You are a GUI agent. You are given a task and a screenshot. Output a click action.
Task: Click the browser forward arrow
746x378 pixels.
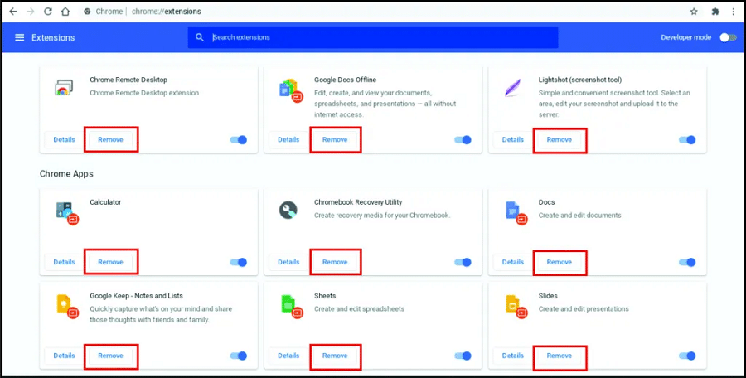click(31, 12)
